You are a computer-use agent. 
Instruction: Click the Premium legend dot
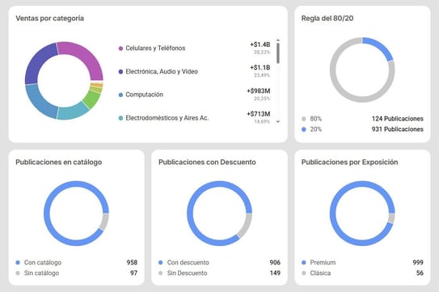click(304, 263)
